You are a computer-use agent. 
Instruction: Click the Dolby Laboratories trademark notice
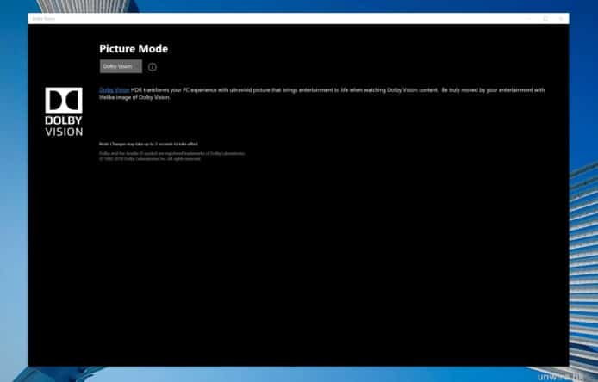click(x=172, y=153)
